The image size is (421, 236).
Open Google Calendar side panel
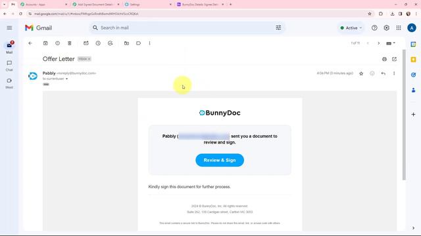pyautogui.click(x=414, y=44)
